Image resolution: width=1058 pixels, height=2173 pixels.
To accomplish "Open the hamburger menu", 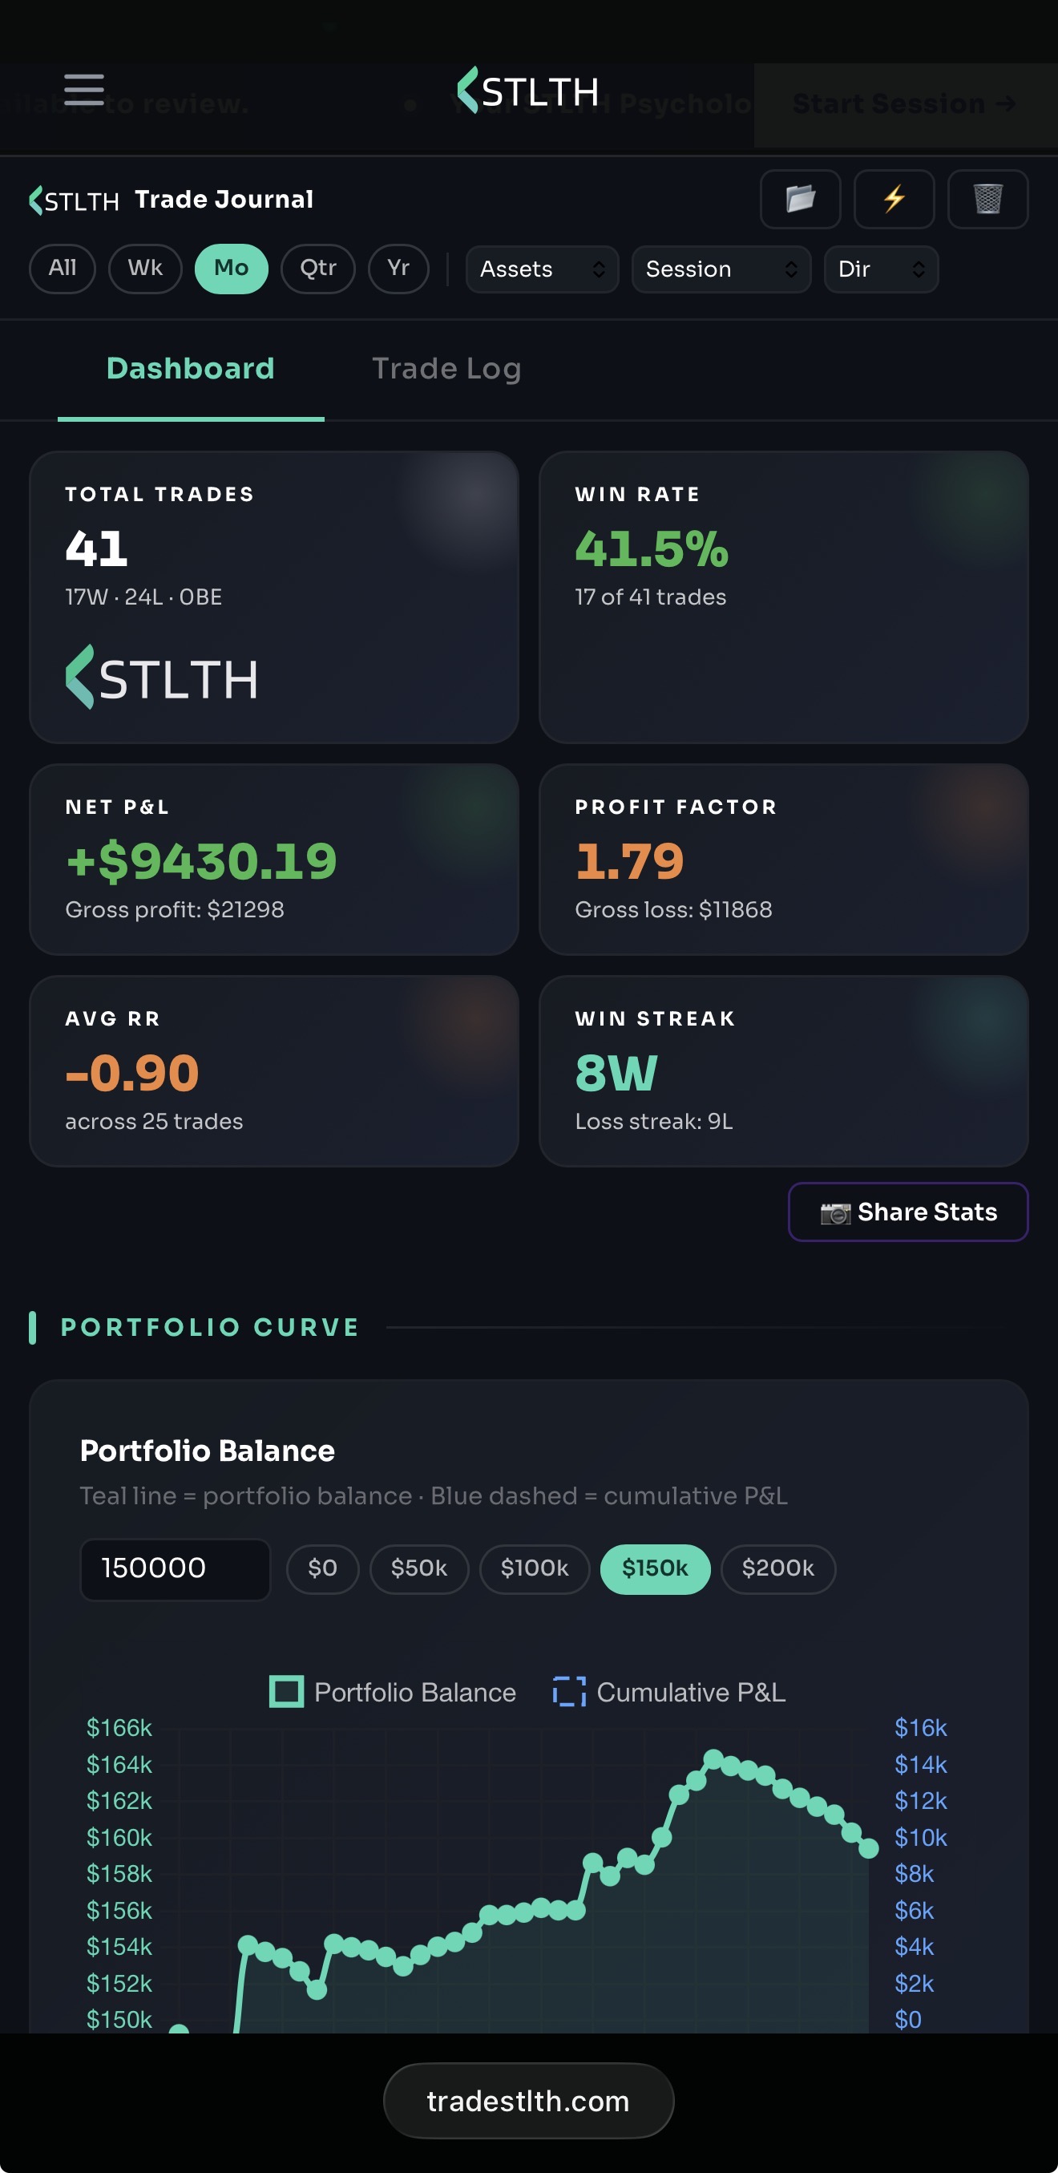I will click(x=83, y=90).
